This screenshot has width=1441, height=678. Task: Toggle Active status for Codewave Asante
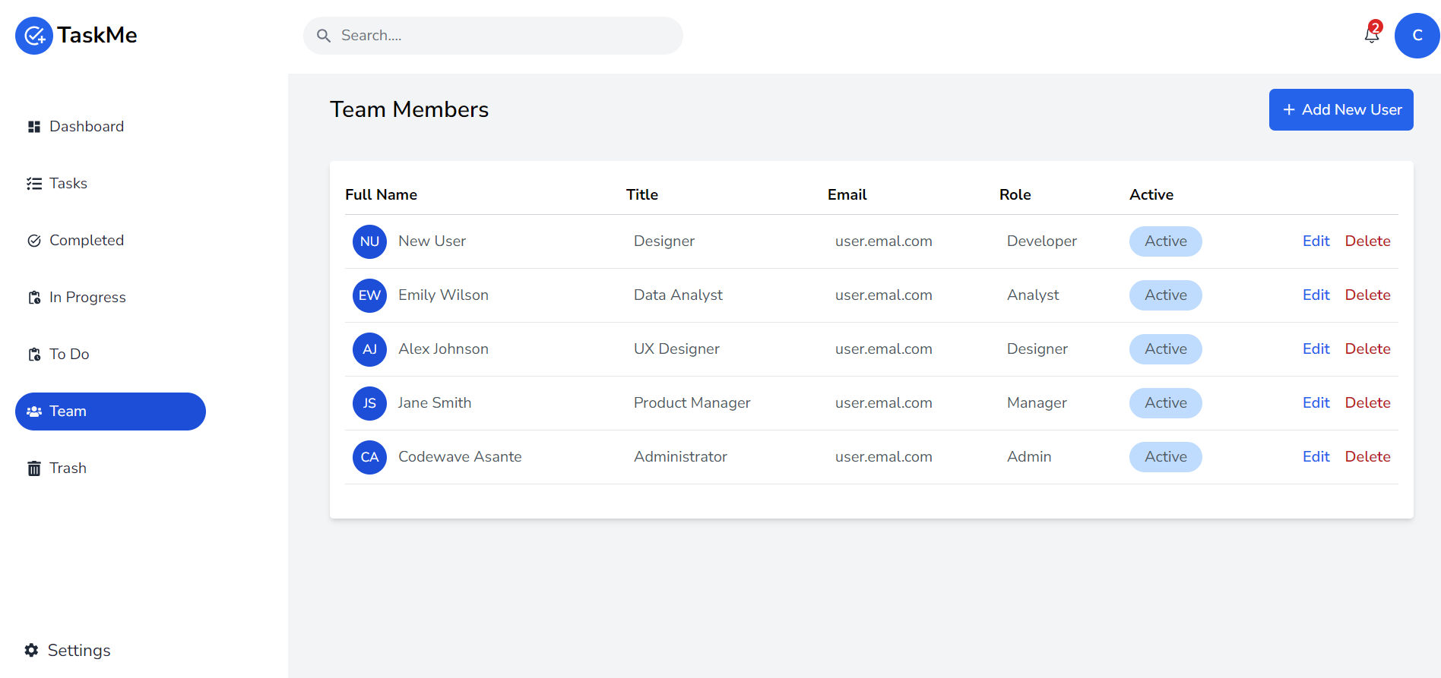click(1166, 457)
